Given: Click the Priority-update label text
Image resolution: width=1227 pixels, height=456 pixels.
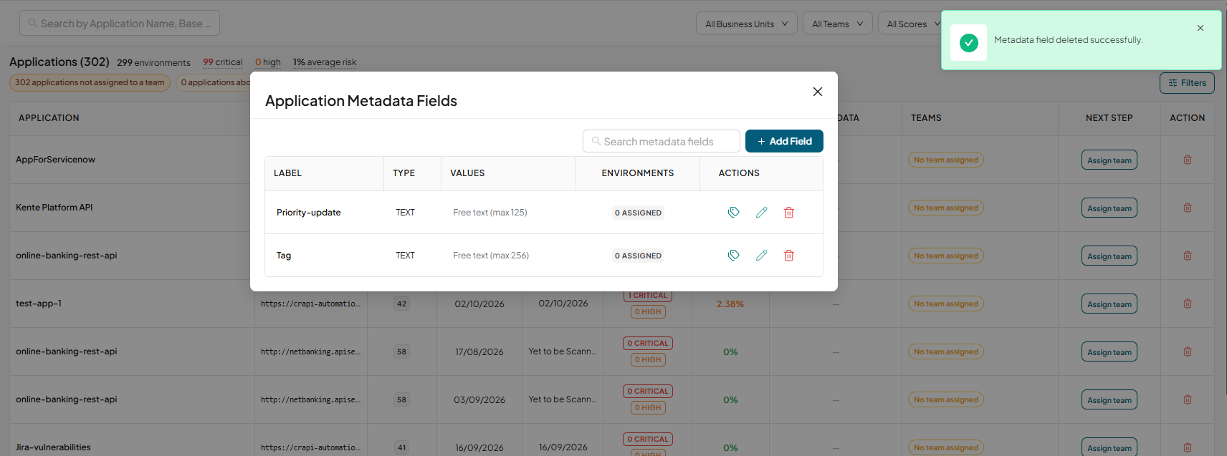Looking at the screenshot, I should [308, 213].
